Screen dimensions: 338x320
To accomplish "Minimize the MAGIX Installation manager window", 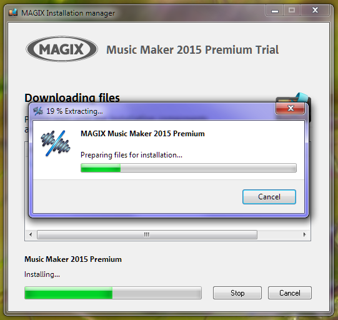I will [x=275, y=11].
